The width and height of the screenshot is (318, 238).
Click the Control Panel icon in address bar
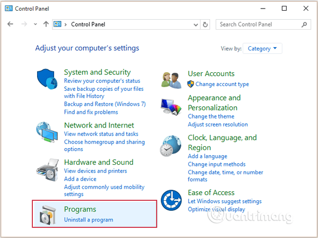[57, 24]
